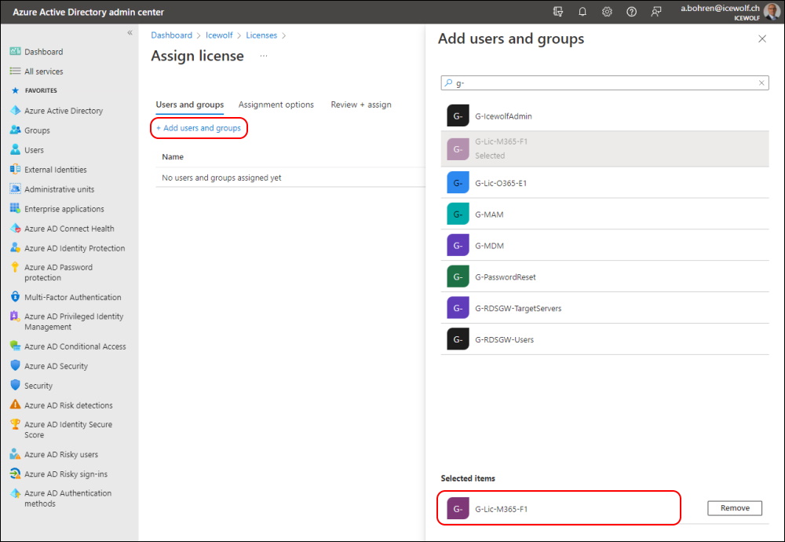Click Azure AD Conditional Access icon
This screenshot has height=542, width=785.
(x=16, y=346)
